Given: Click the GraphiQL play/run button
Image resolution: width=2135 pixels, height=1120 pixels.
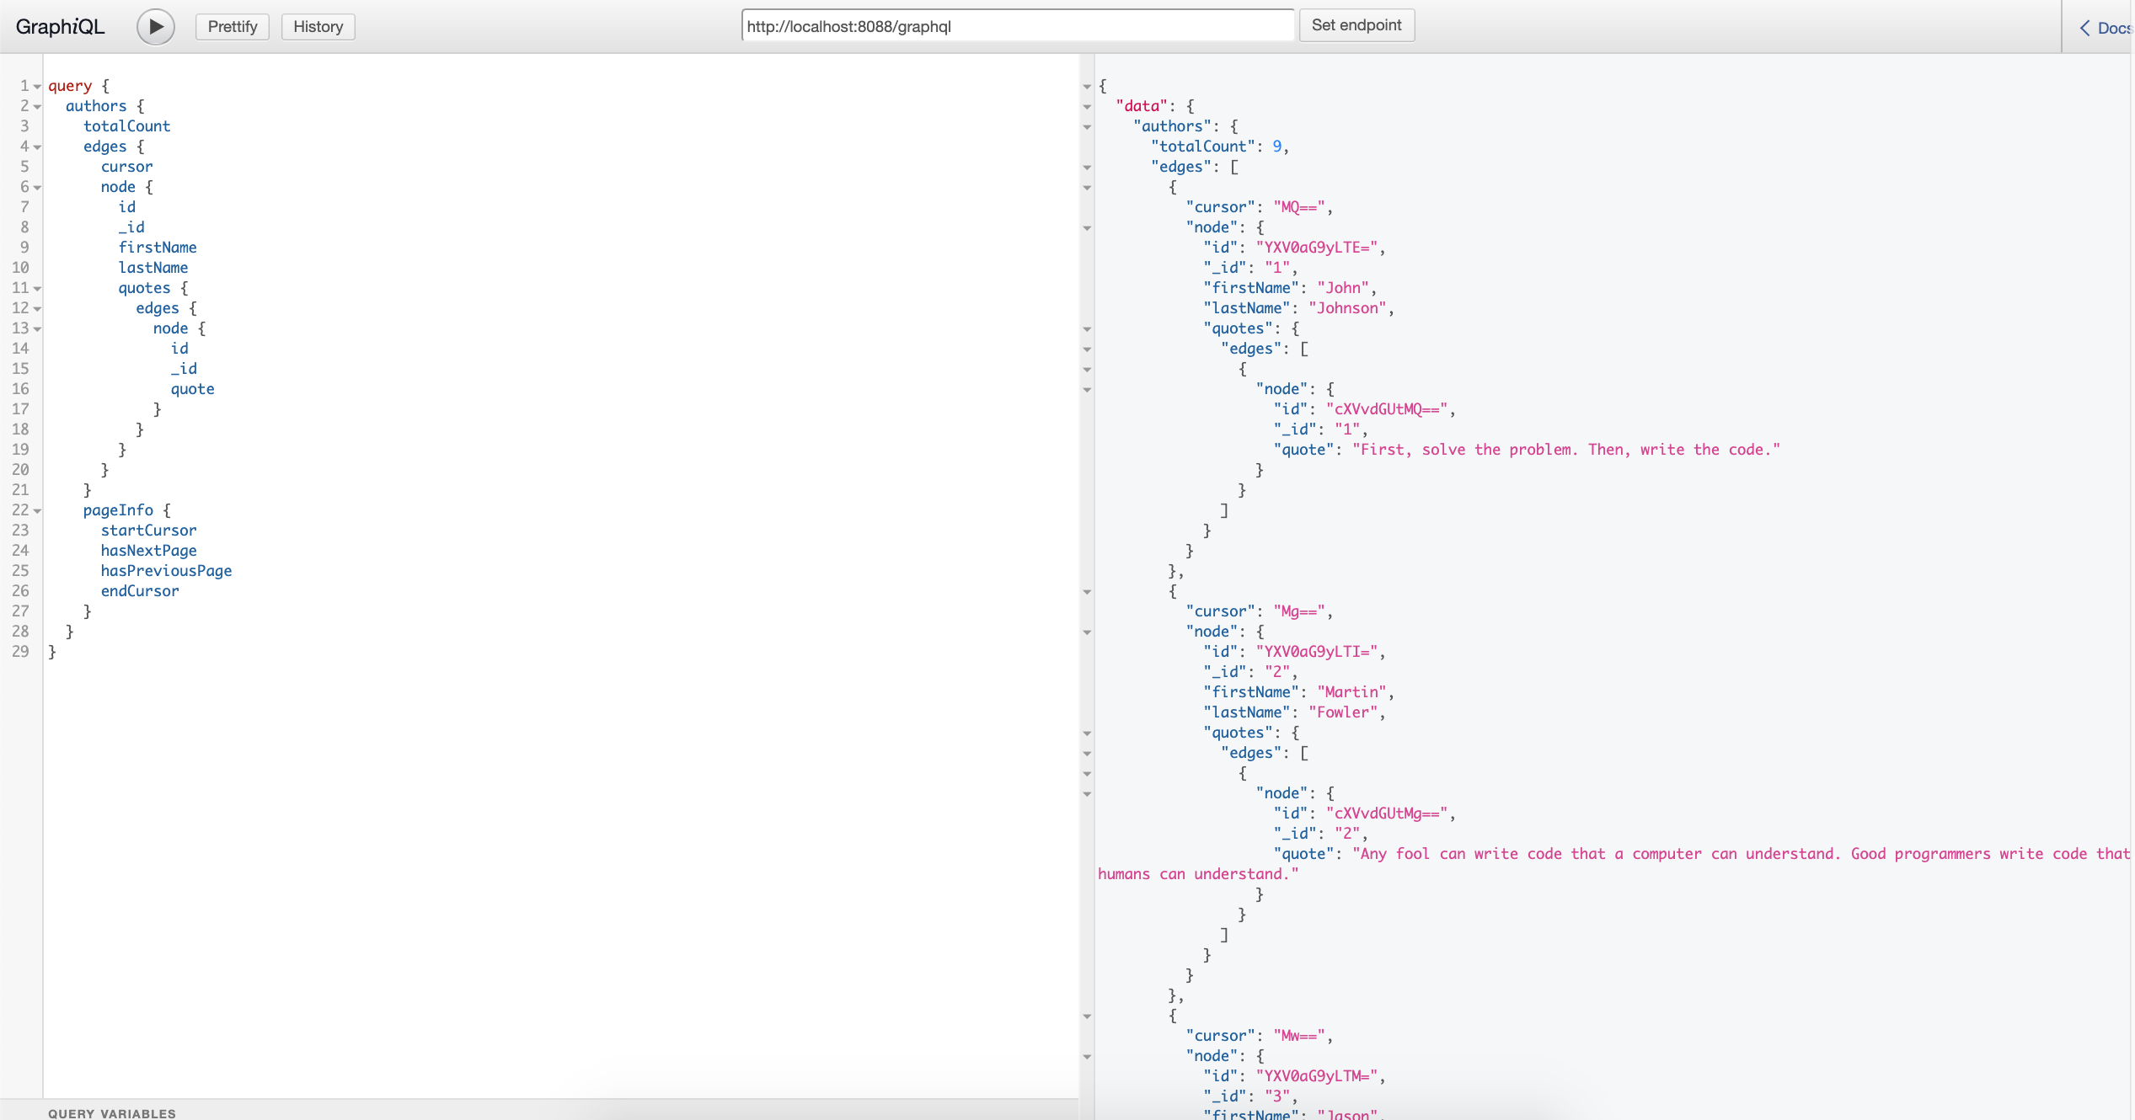Looking at the screenshot, I should pyautogui.click(x=157, y=24).
